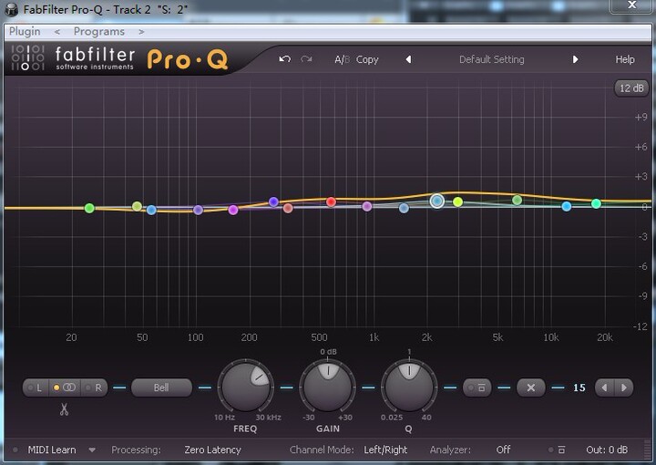Click the GAIN knob
Viewport: 656px width, 465px height.
[x=328, y=387]
